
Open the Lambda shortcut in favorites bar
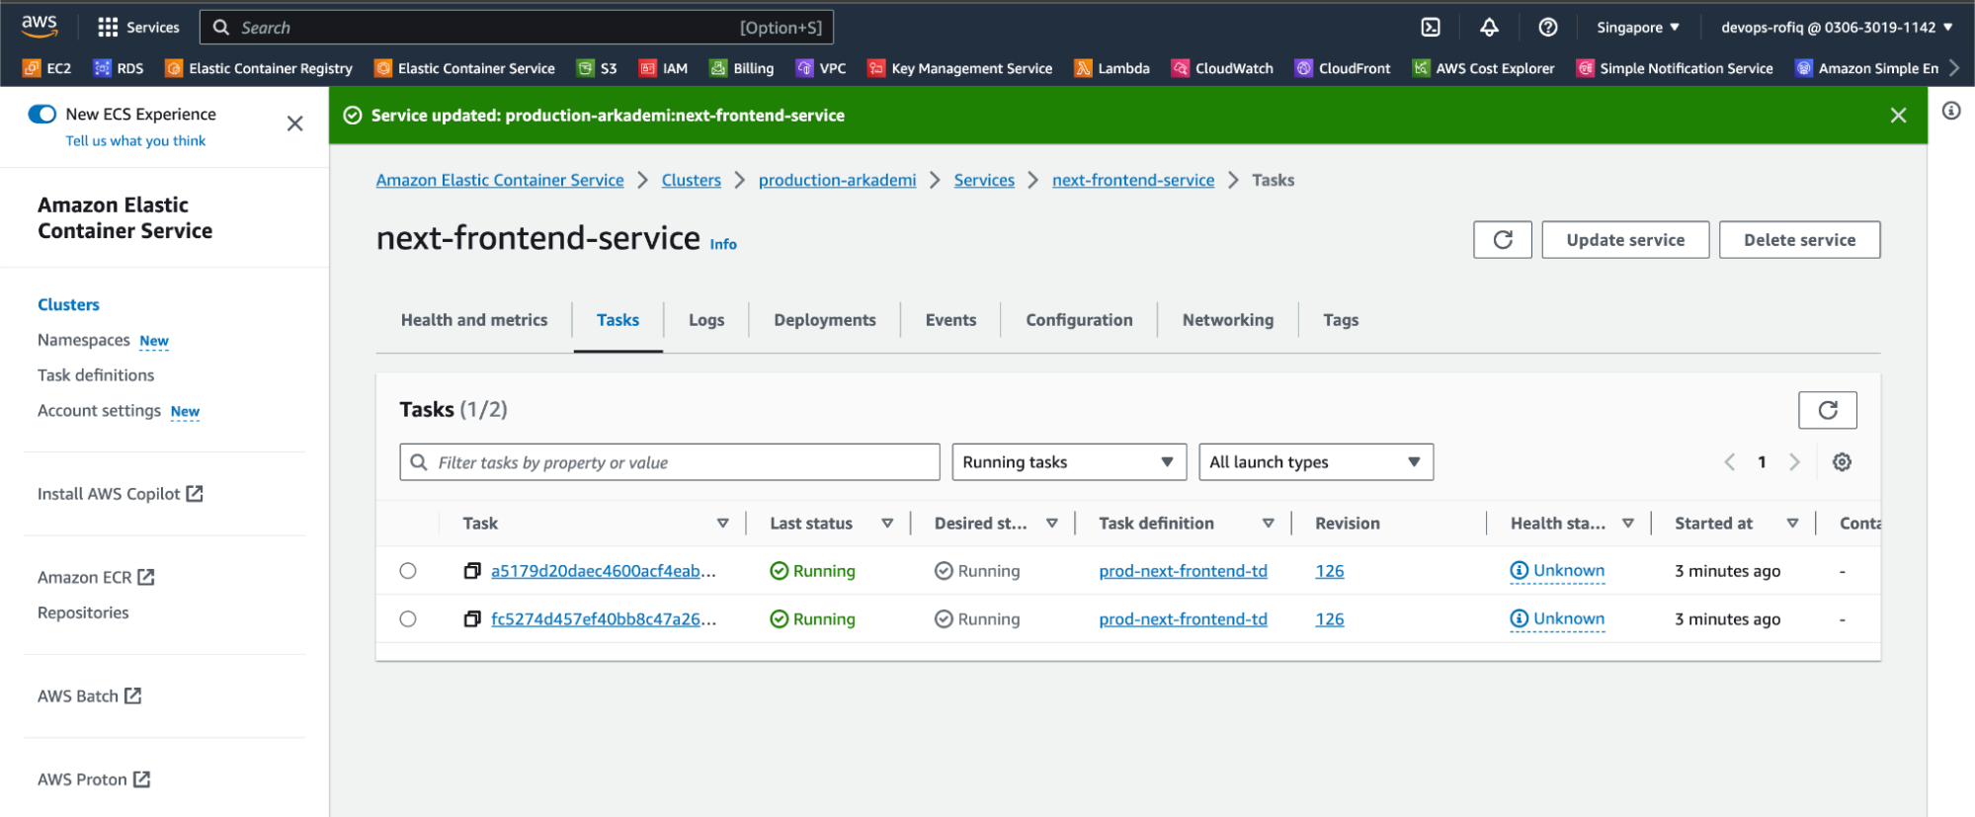pyautogui.click(x=1112, y=68)
